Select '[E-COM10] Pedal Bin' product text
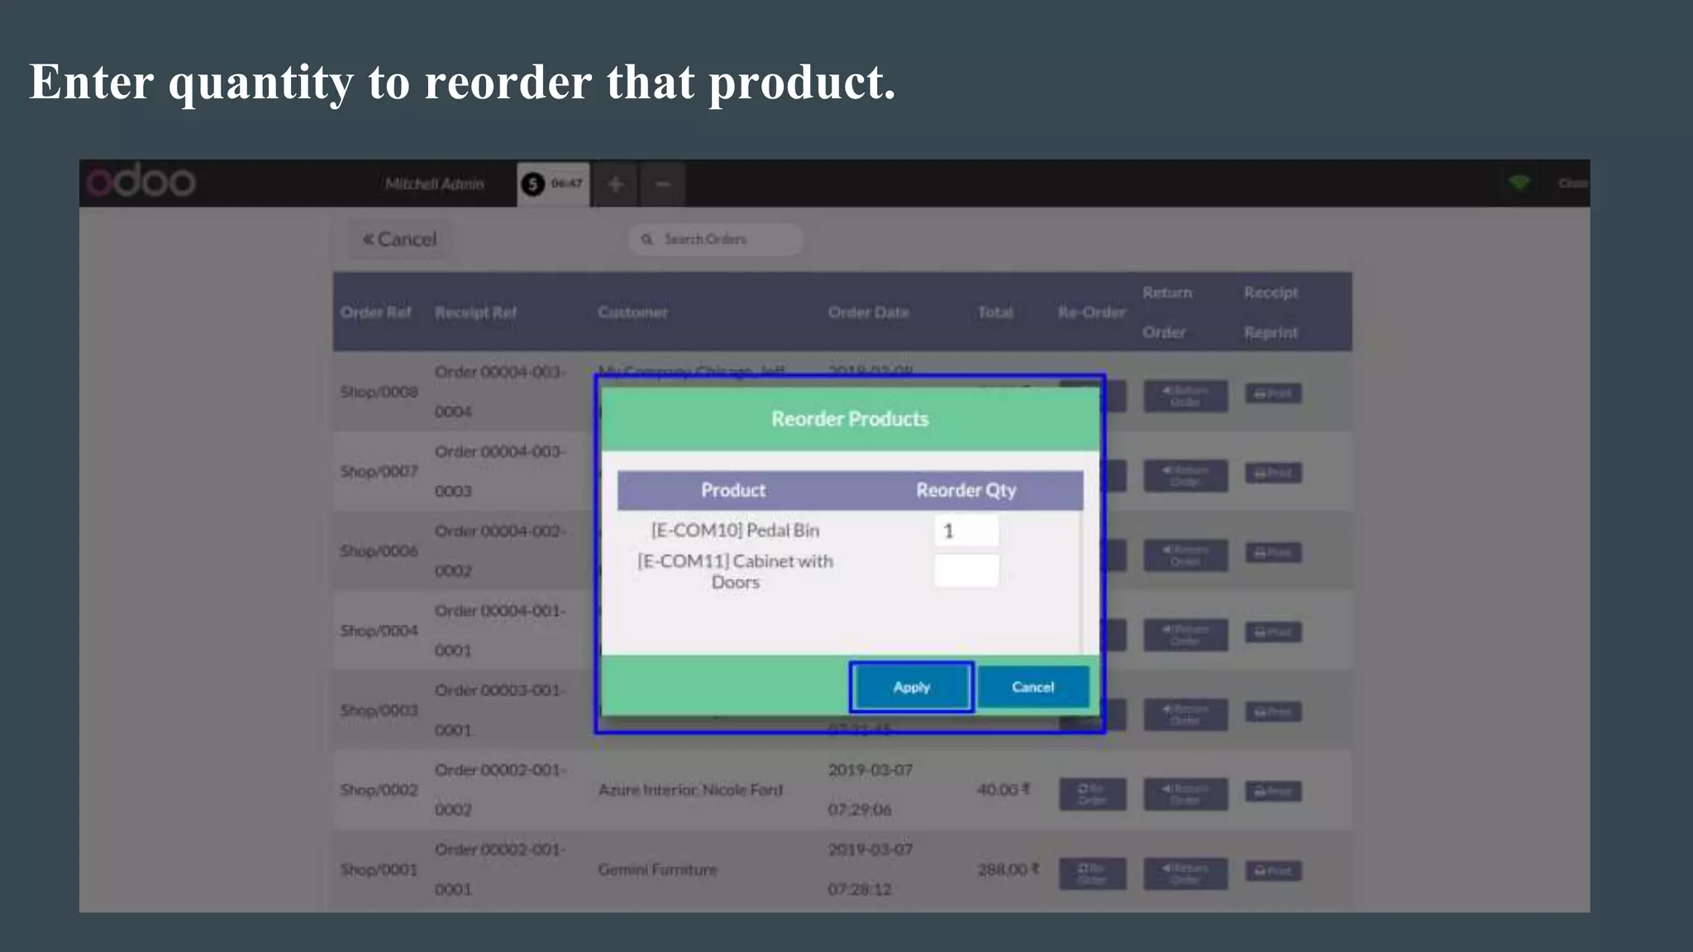Viewport: 1693px width, 952px height. click(735, 531)
